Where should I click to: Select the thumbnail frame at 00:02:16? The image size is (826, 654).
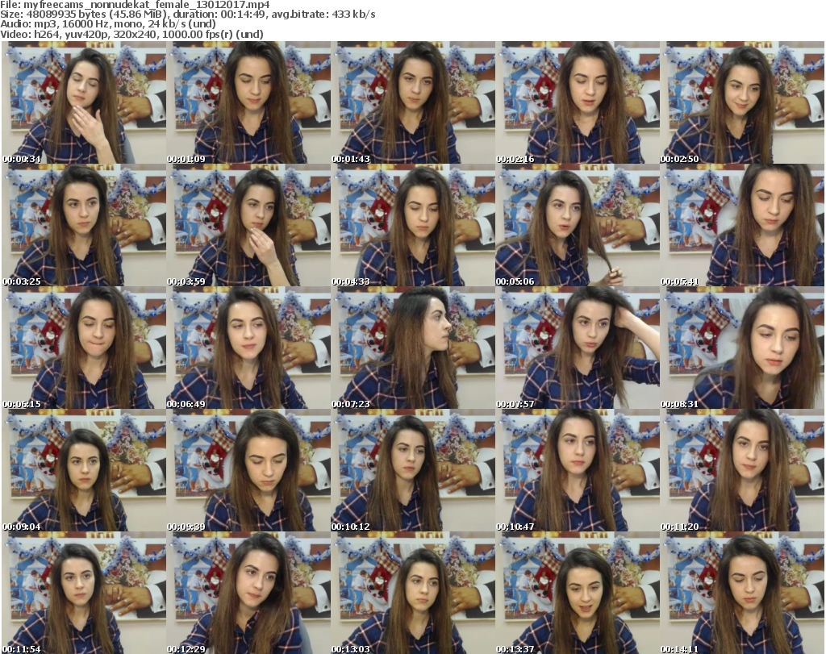(578, 102)
